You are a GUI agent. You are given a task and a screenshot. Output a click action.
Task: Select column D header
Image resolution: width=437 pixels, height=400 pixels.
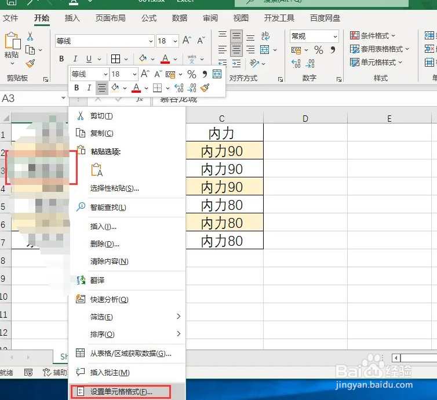[x=305, y=118]
